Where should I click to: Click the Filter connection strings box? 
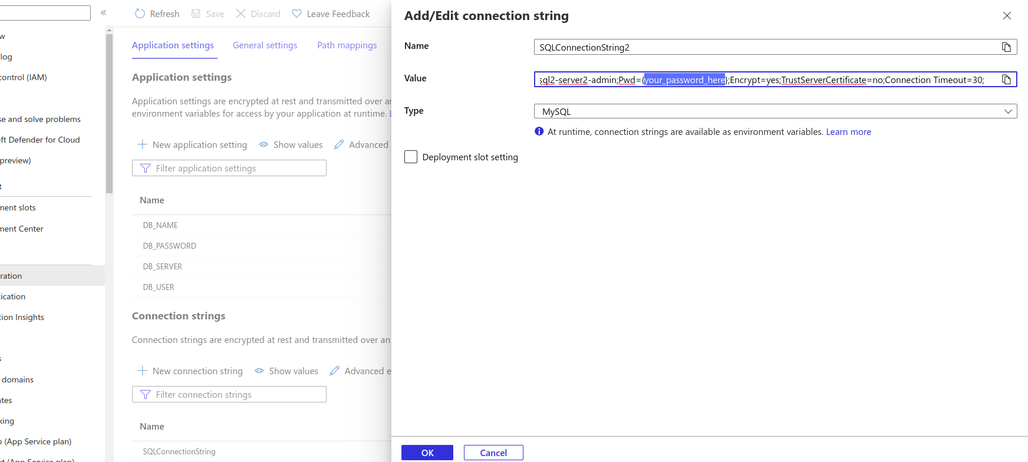point(229,394)
